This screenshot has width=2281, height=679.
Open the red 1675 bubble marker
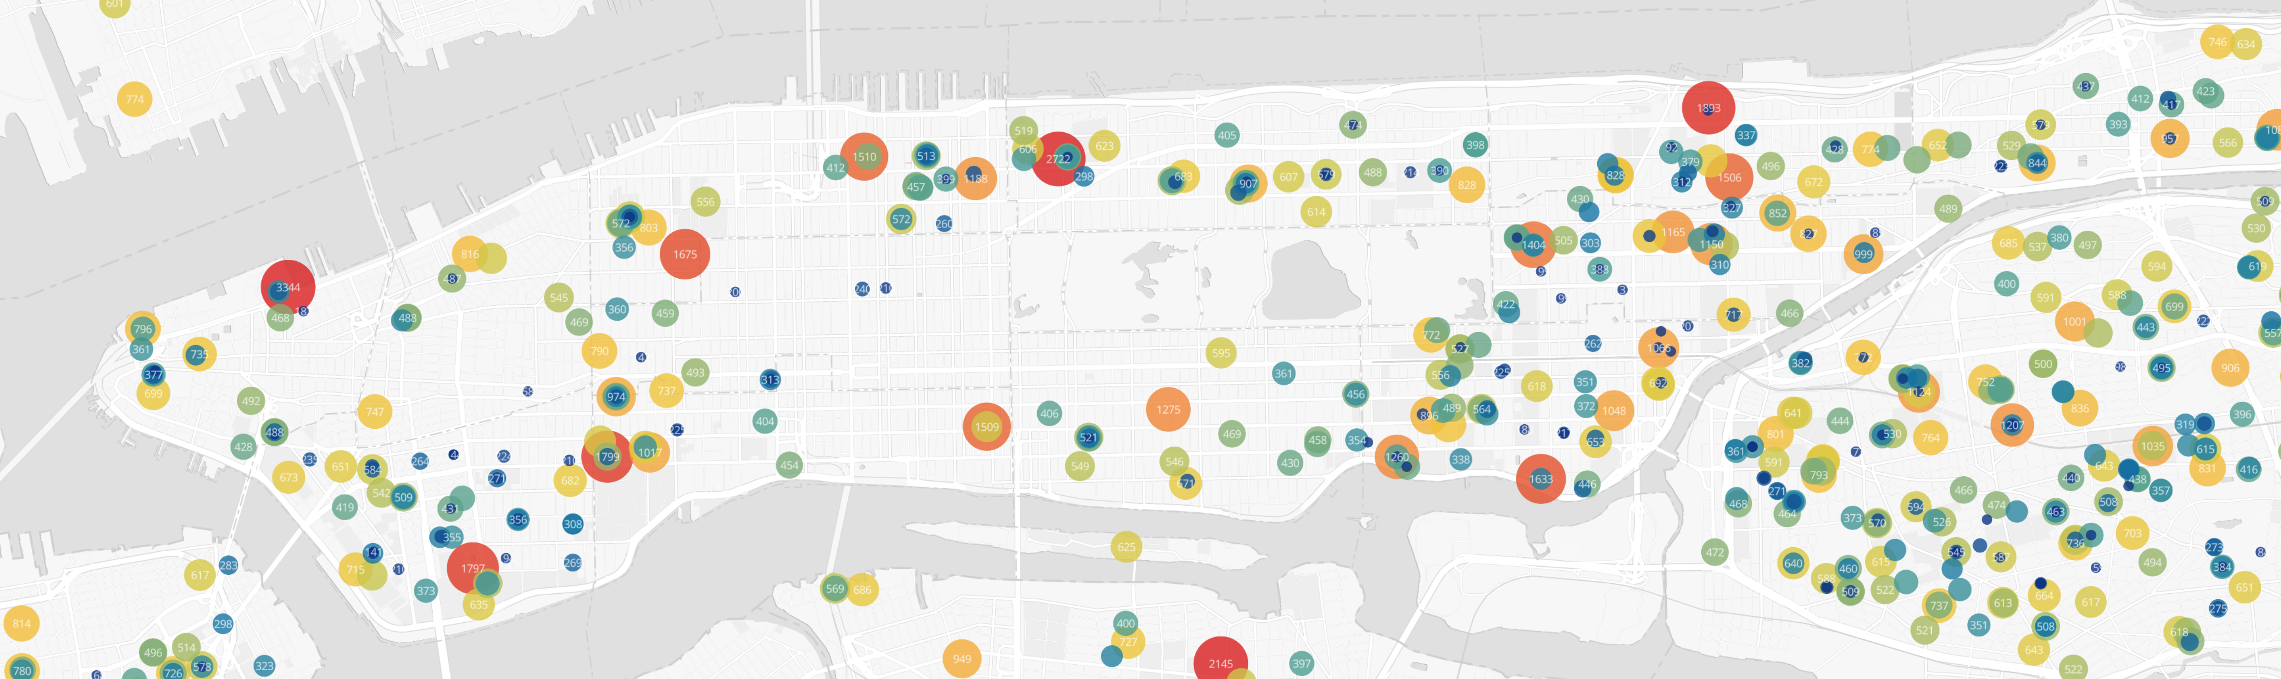point(684,254)
